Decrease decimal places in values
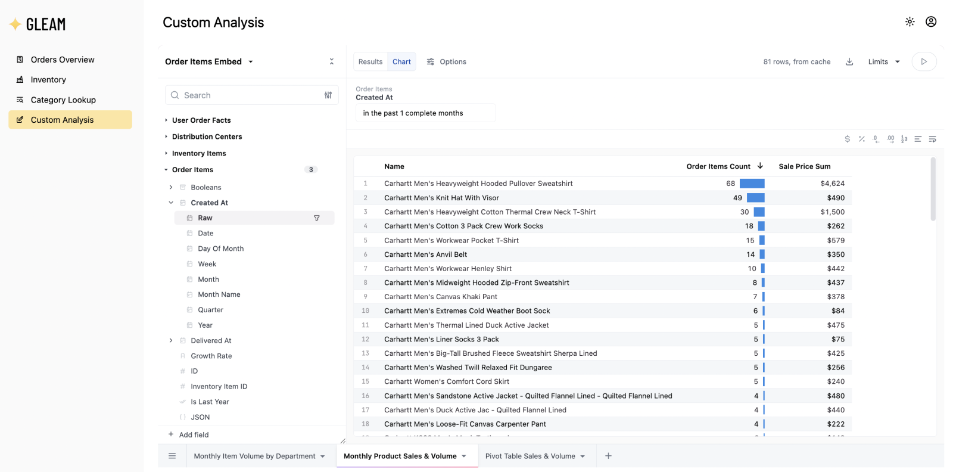953x472 pixels. click(x=876, y=139)
